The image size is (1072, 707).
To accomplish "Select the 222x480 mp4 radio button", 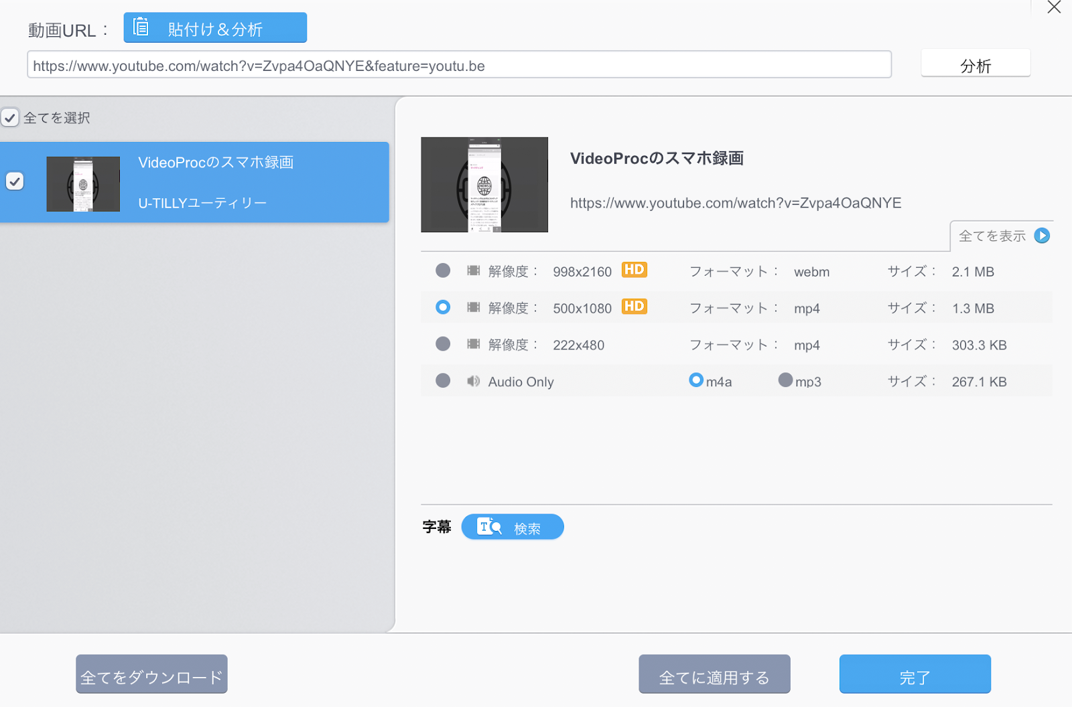I will [x=443, y=344].
